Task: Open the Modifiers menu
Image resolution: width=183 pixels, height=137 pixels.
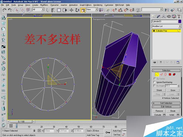Action: click(44, 5)
